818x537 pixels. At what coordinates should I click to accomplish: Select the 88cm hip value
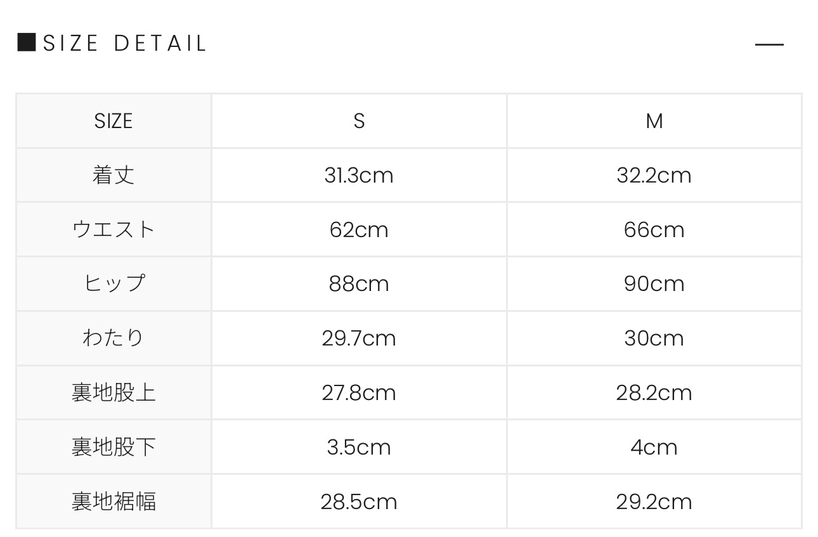[x=359, y=283]
